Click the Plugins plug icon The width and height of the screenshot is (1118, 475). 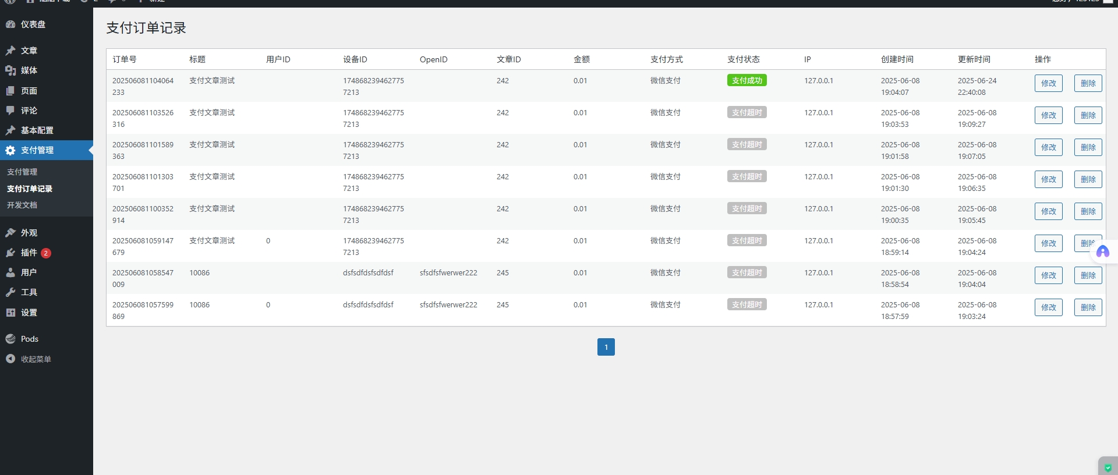(x=10, y=253)
